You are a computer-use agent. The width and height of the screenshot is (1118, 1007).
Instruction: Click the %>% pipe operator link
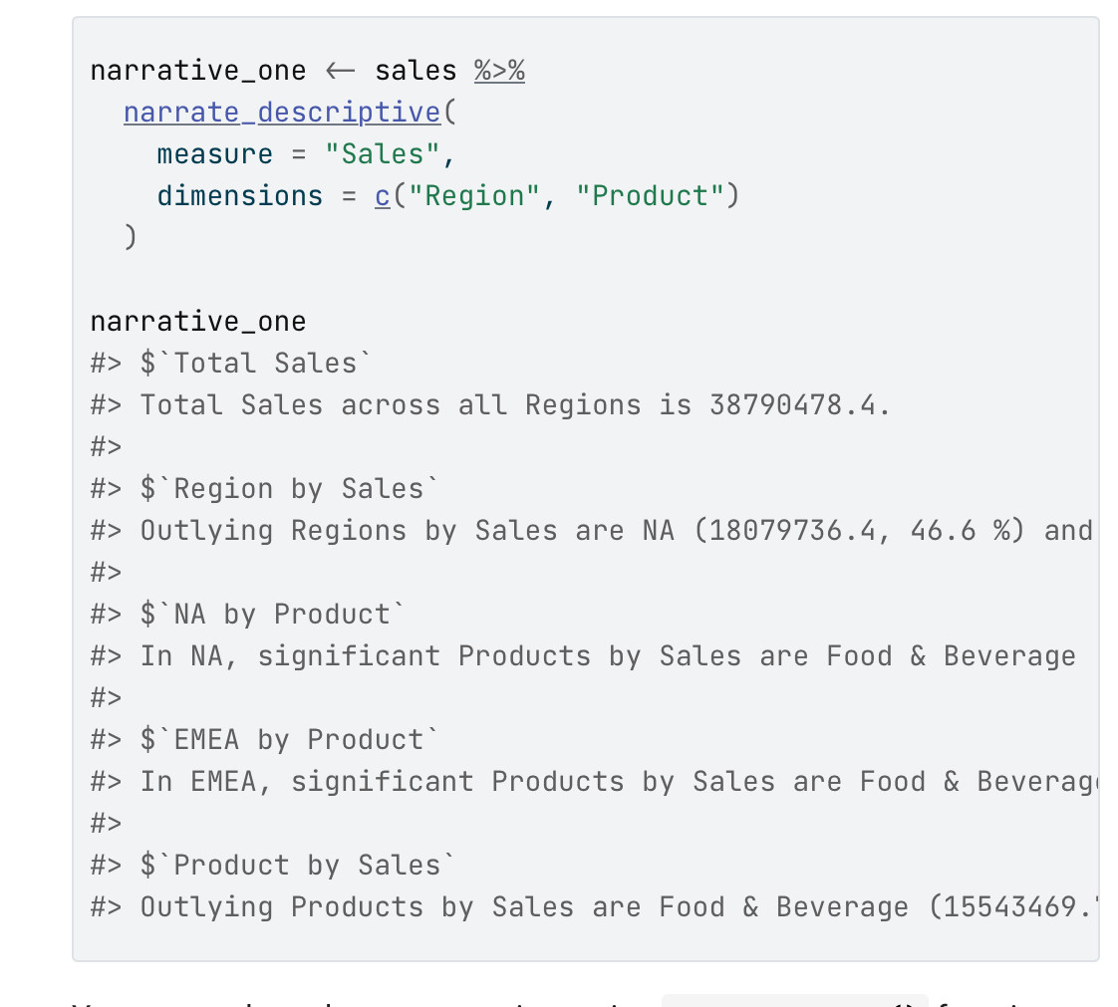click(499, 71)
